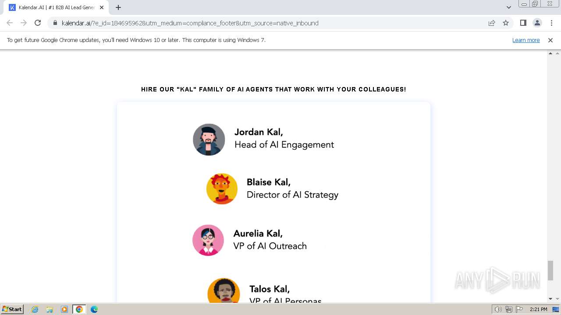Screen dimensions: 561x315
Task: Click the 2:21 PM system clock
Action: coord(538,309)
